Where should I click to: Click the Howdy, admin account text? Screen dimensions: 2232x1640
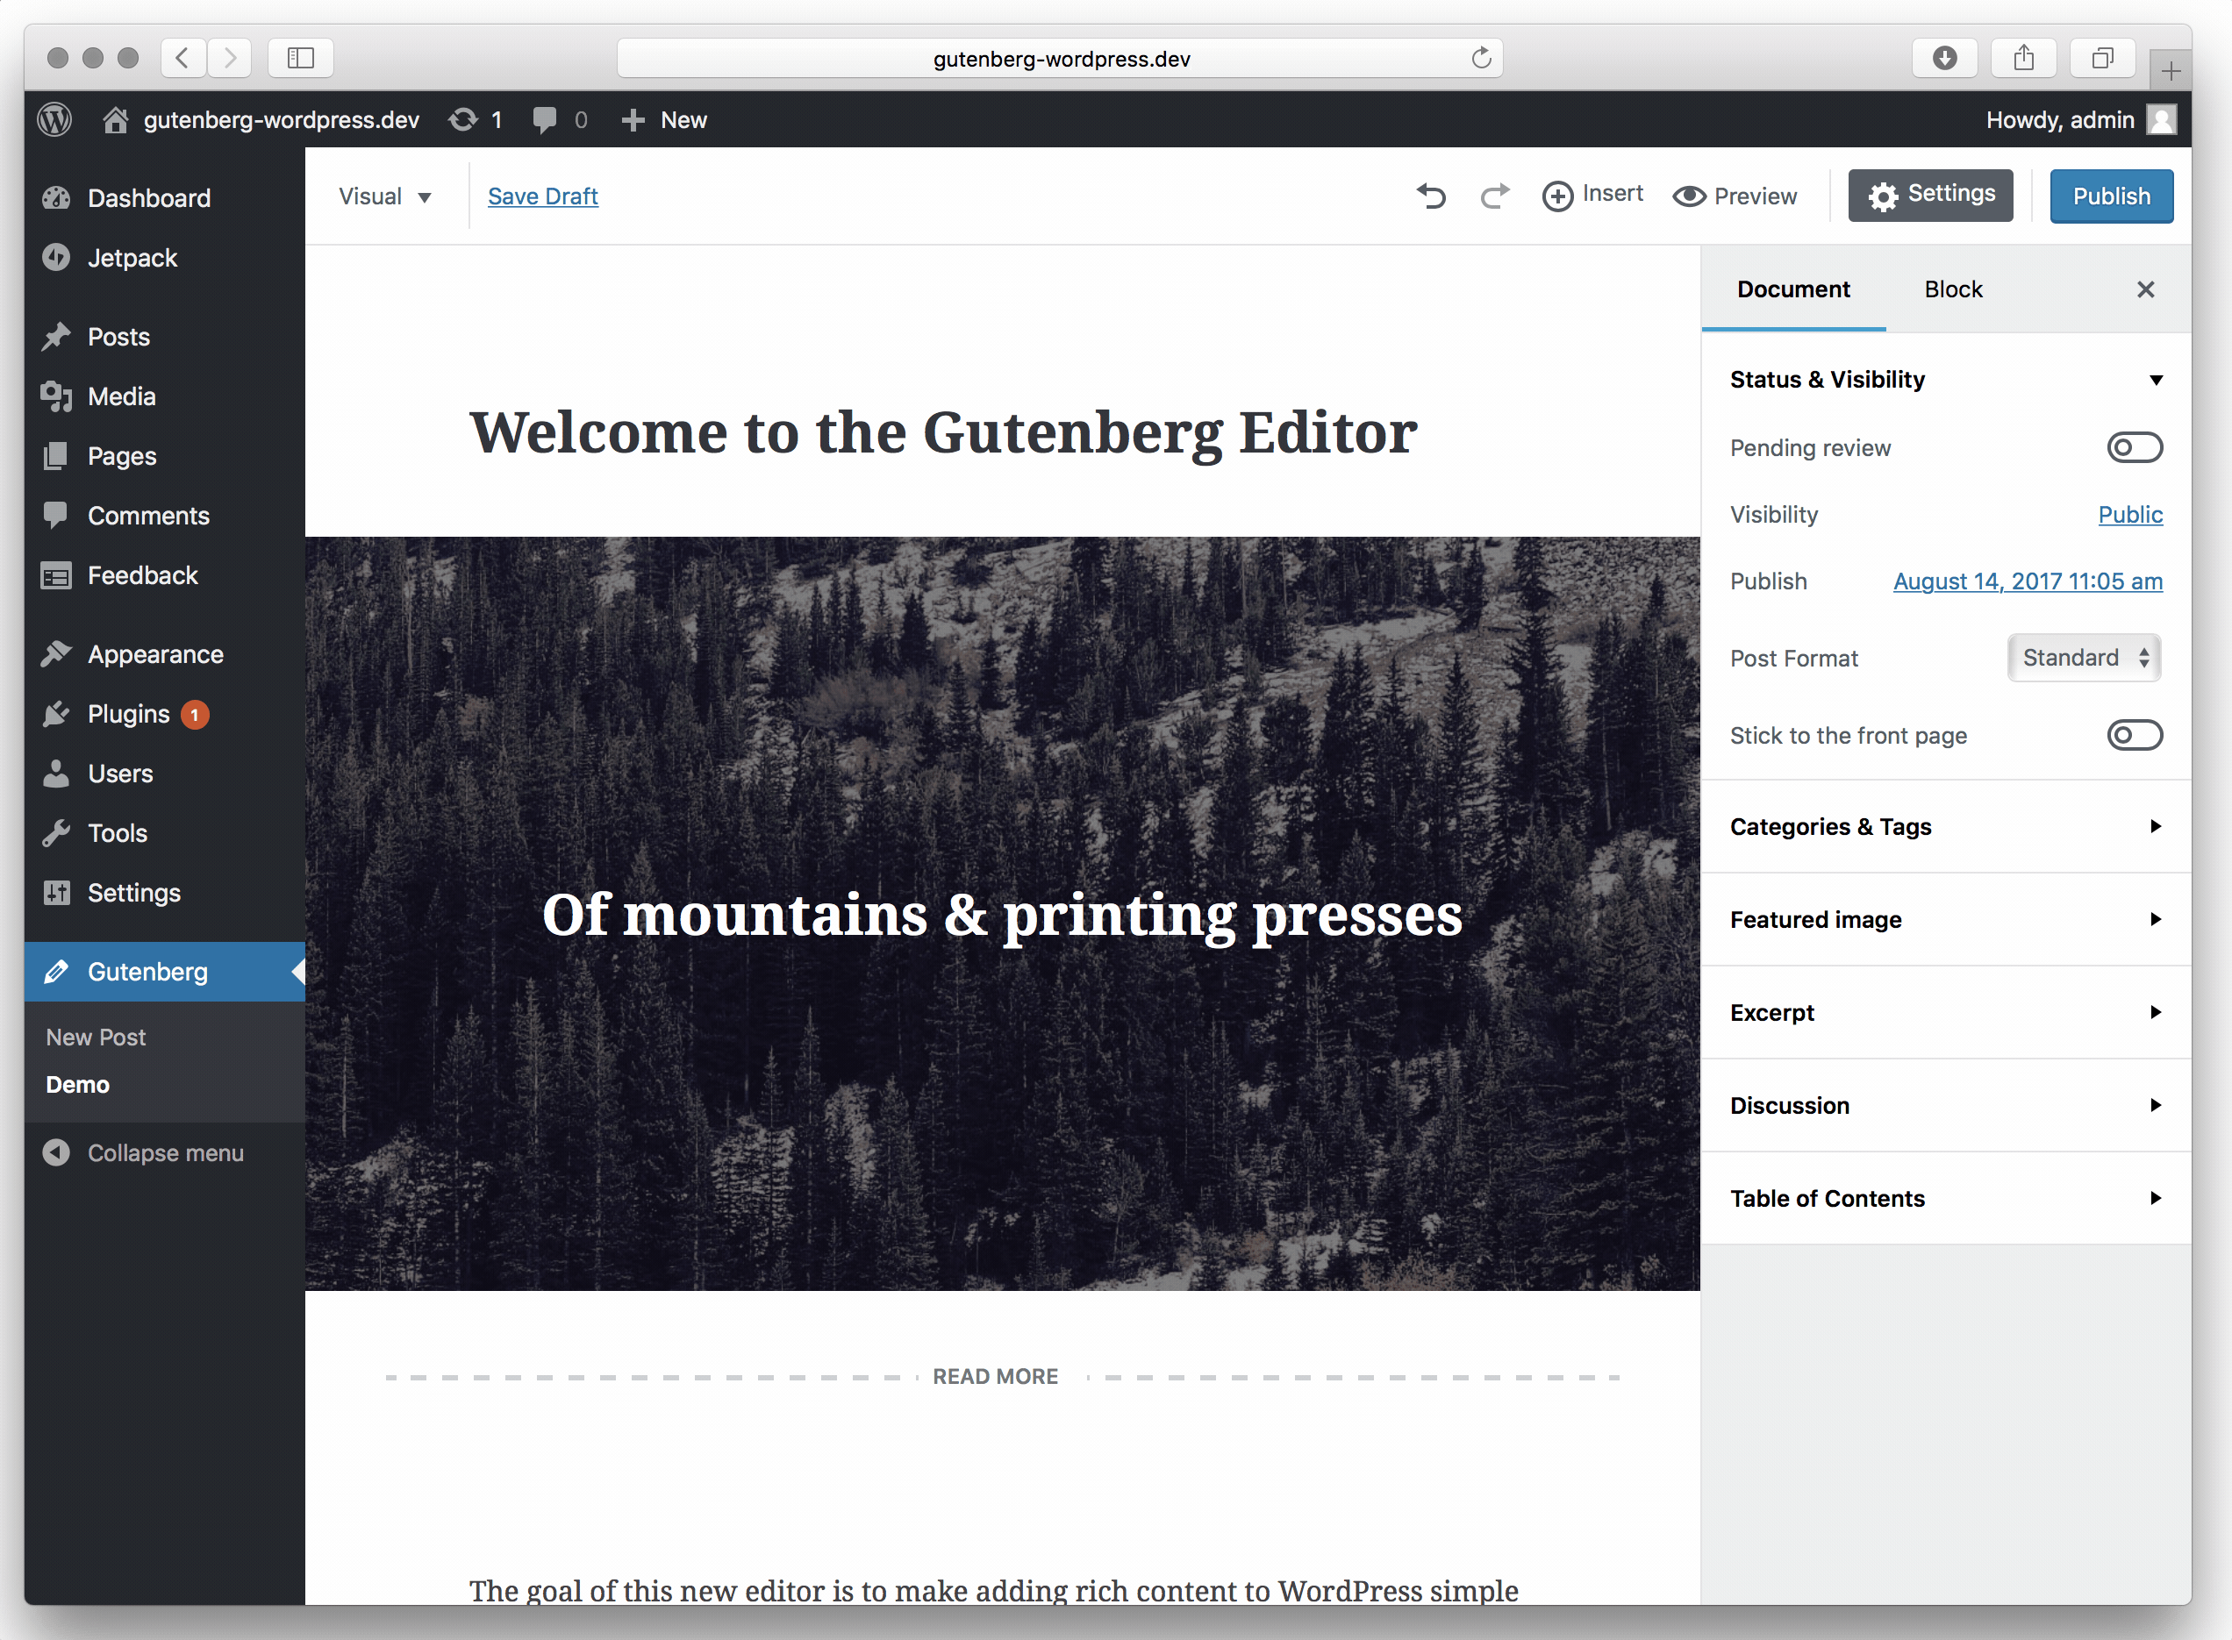(2059, 120)
